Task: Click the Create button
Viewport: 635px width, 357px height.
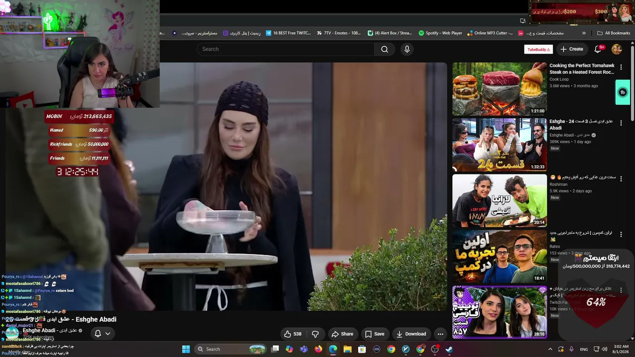Action: tap(571, 49)
